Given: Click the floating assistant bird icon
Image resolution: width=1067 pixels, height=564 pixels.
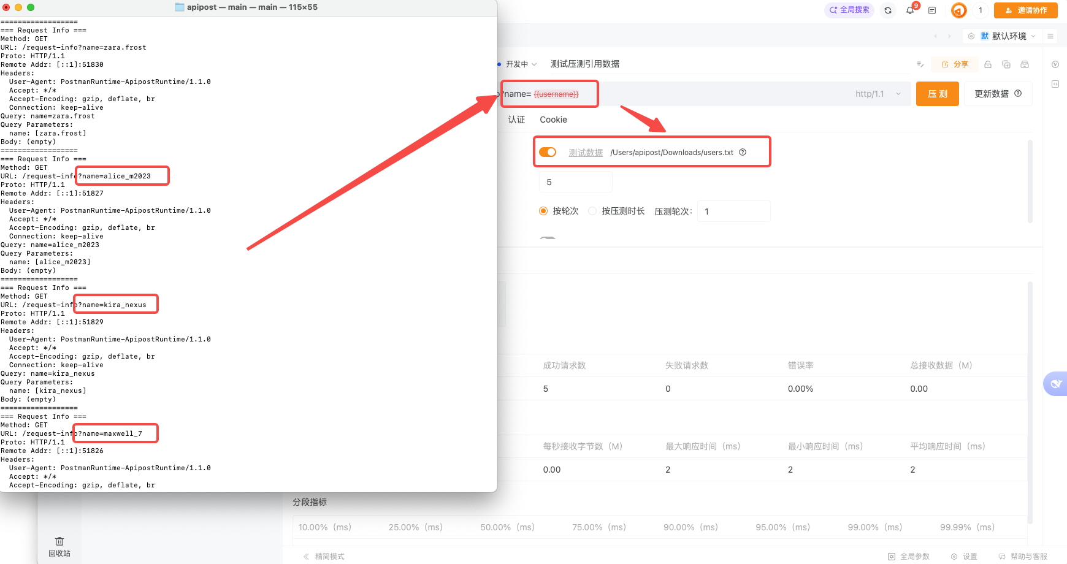Looking at the screenshot, I should point(1055,384).
